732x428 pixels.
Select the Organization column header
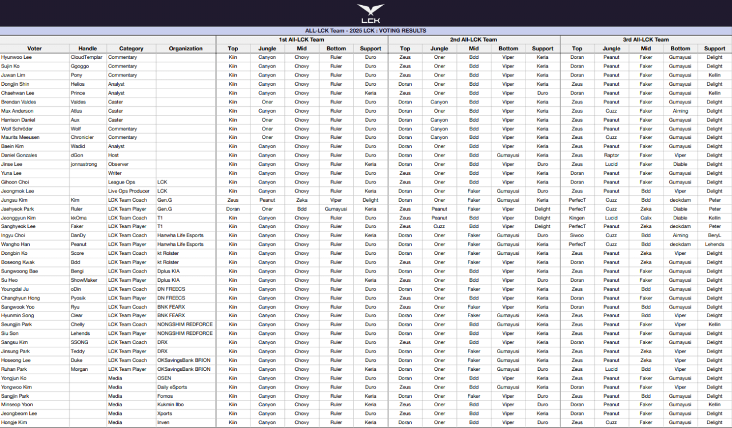click(x=185, y=49)
